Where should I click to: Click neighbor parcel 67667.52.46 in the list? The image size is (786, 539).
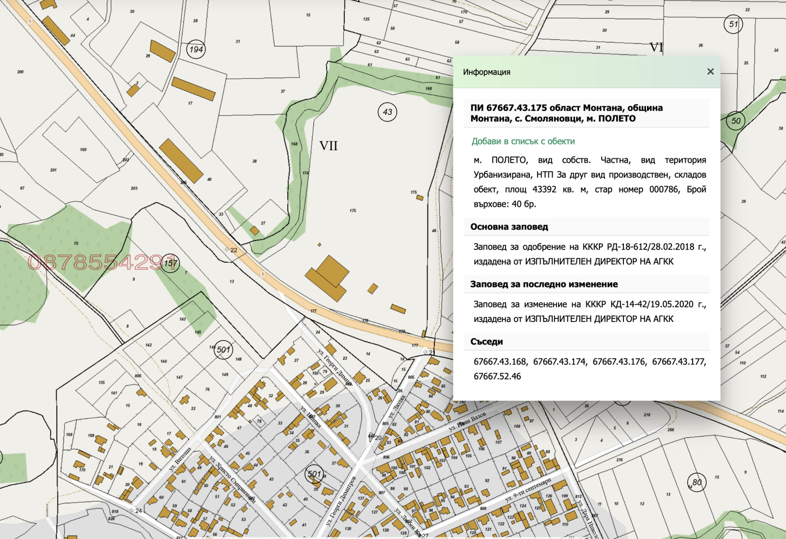pos(497,376)
